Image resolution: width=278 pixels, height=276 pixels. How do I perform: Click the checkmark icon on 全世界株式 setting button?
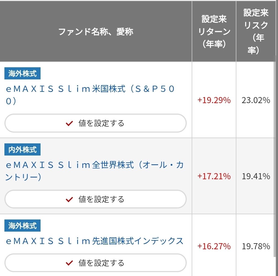coord(69,199)
